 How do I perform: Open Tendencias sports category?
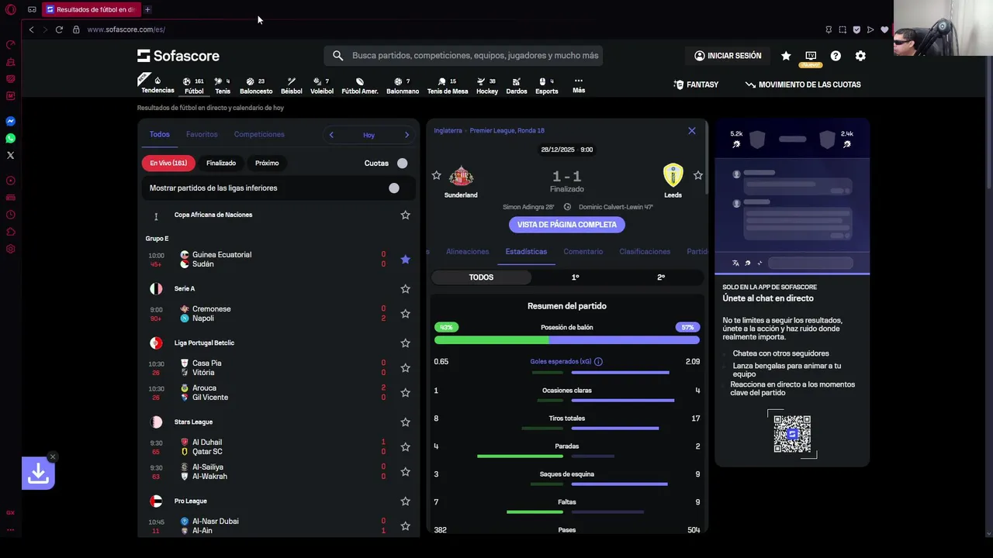click(x=157, y=84)
